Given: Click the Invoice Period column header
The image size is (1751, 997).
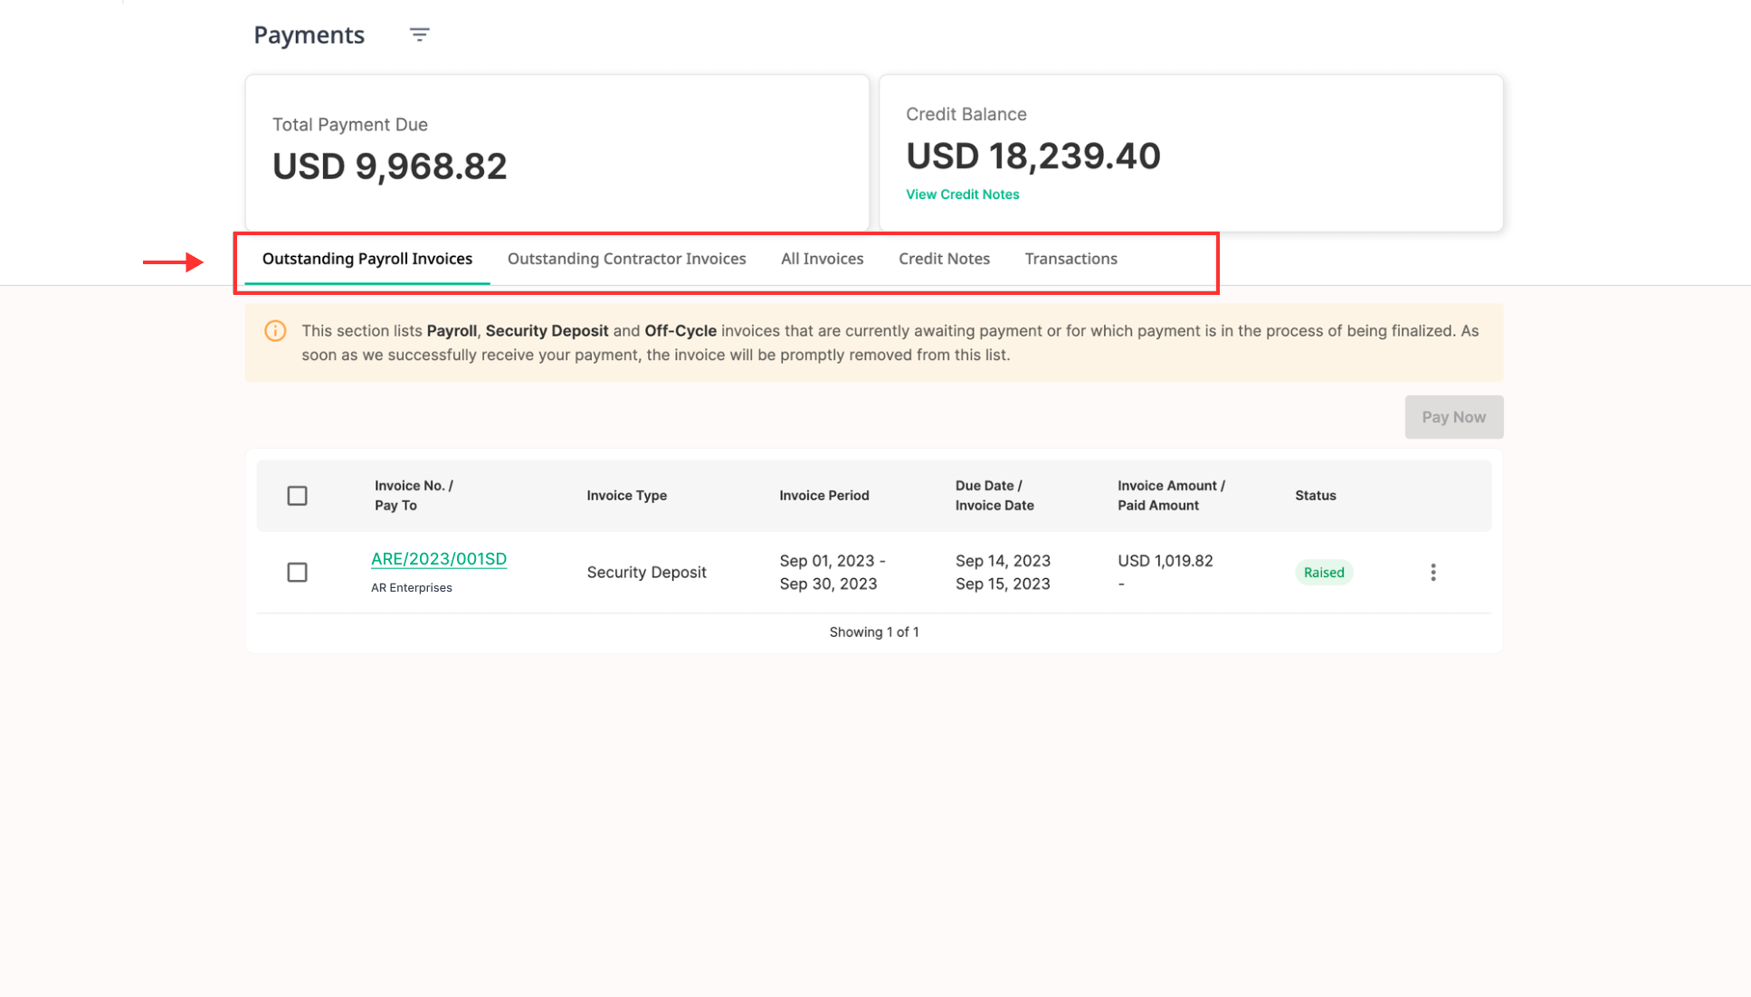Looking at the screenshot, I should (x=823, y=496).
